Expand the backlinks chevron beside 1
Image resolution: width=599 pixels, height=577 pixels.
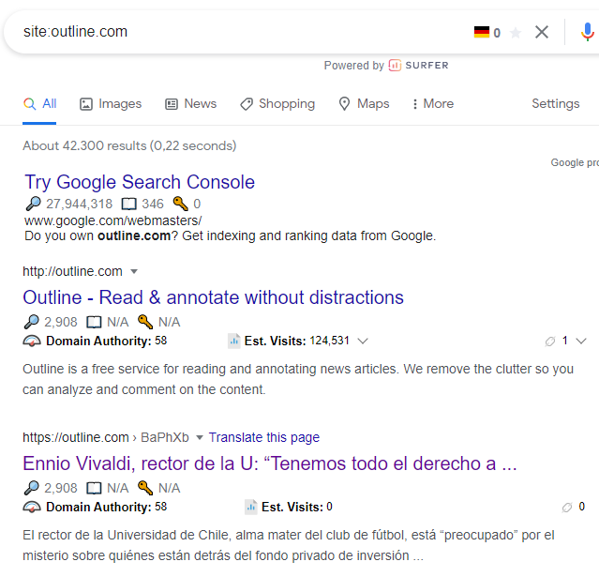[x=581, y=342]
